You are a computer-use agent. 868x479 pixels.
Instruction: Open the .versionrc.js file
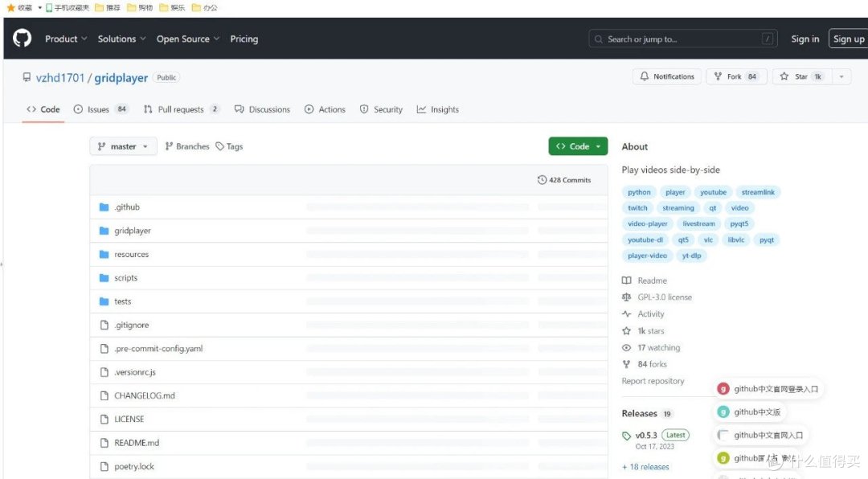[x=134, y=372]
